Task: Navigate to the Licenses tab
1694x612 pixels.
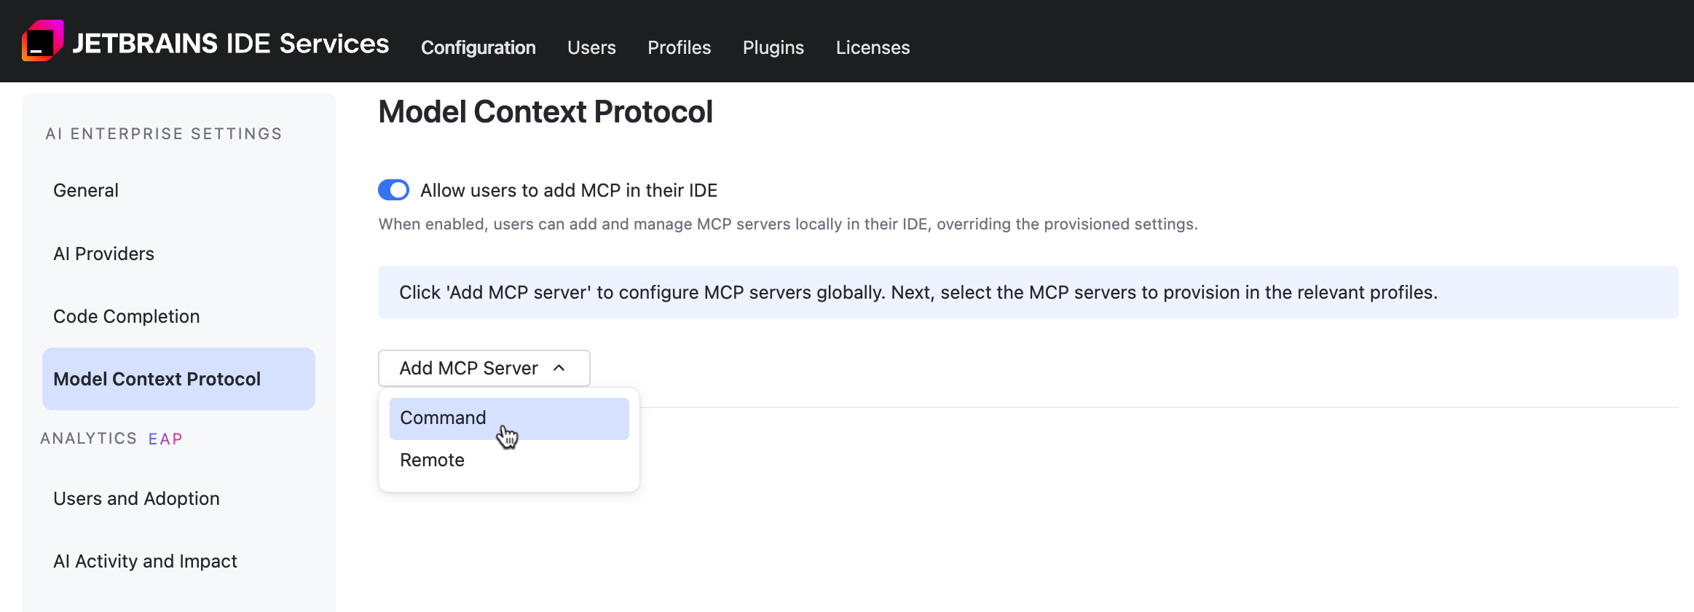Action: 872,47
